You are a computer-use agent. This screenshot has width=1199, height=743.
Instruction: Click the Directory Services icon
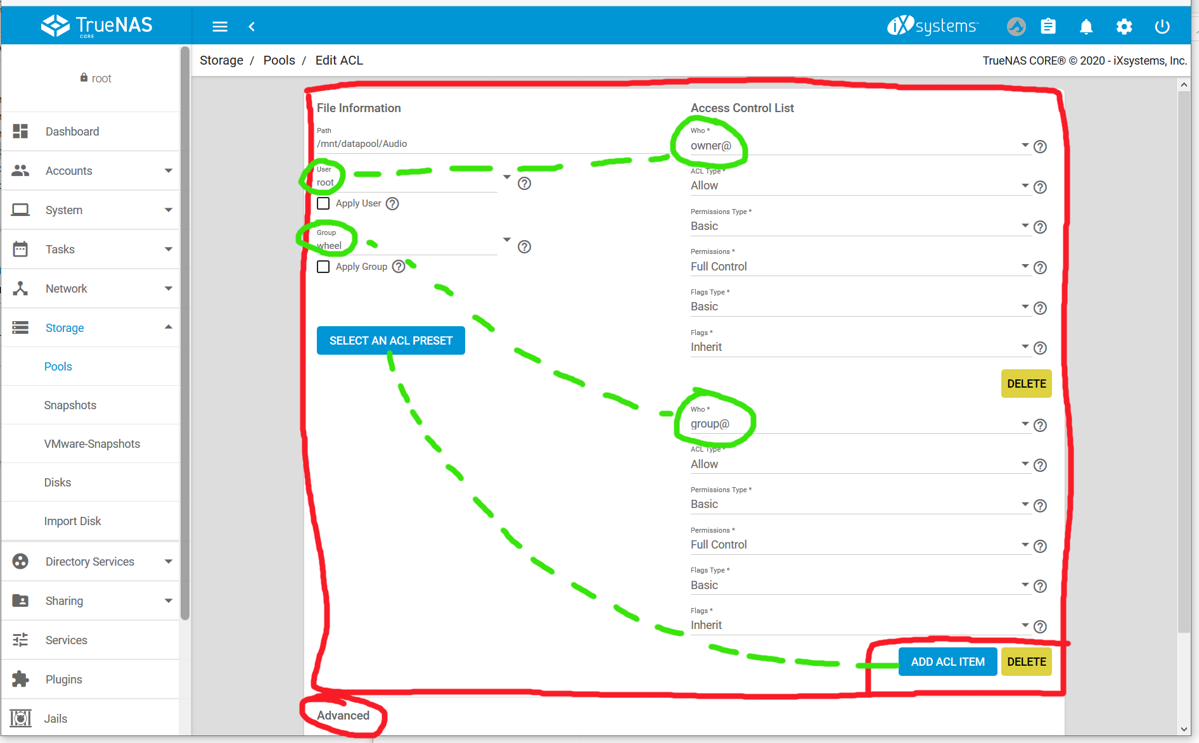point(20,561)
